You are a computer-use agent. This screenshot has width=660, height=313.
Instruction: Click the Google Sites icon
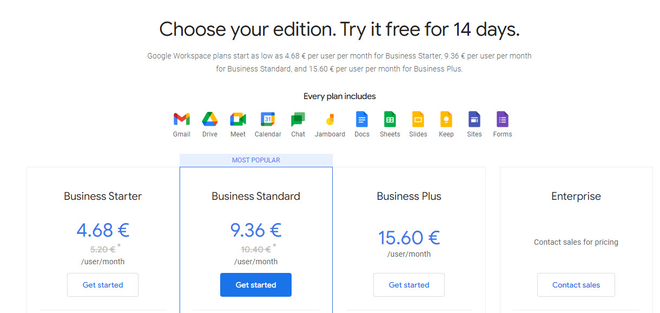pos(474,119)
